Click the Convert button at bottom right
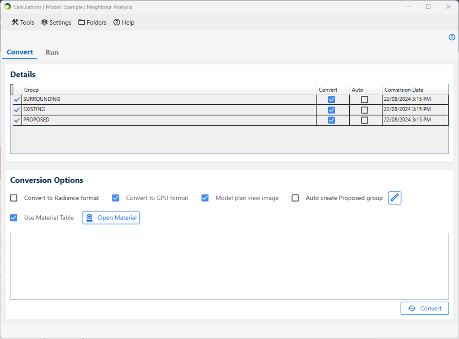The height and width of the screenshot is (339, 459). tap(424, 309)
